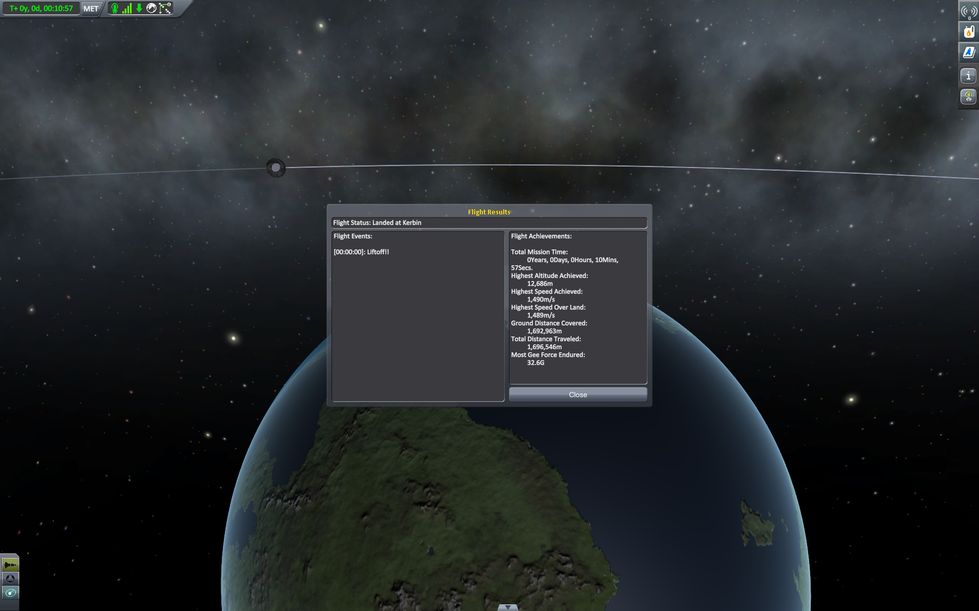The image size is (979, 611).
Task: Click the Flight Results title bar
Action: coord(489,212)
